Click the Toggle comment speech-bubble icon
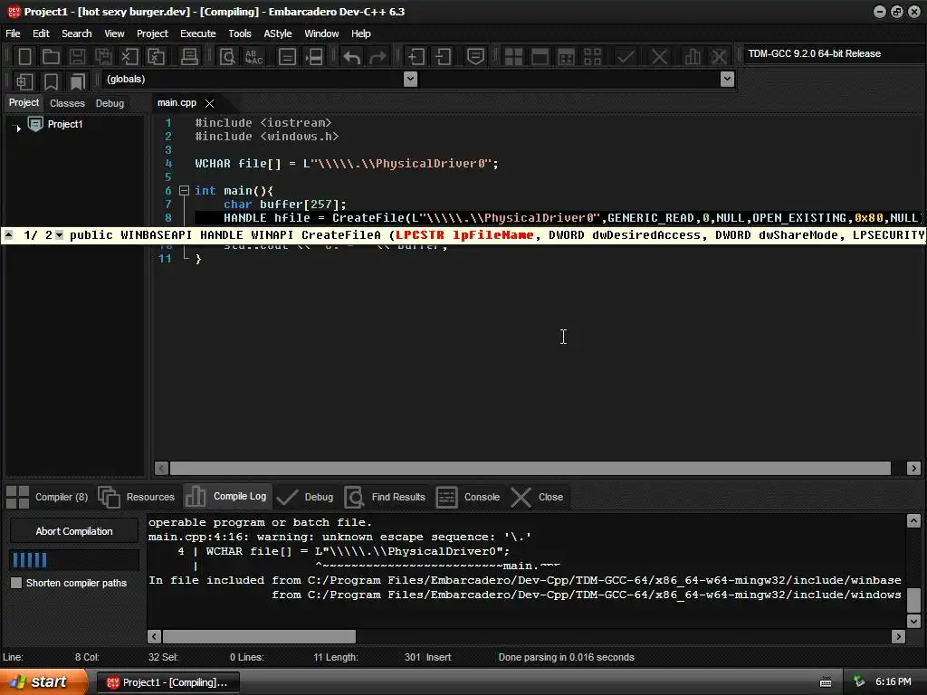This screenshot has width=927, height=695. coord(475,57)
